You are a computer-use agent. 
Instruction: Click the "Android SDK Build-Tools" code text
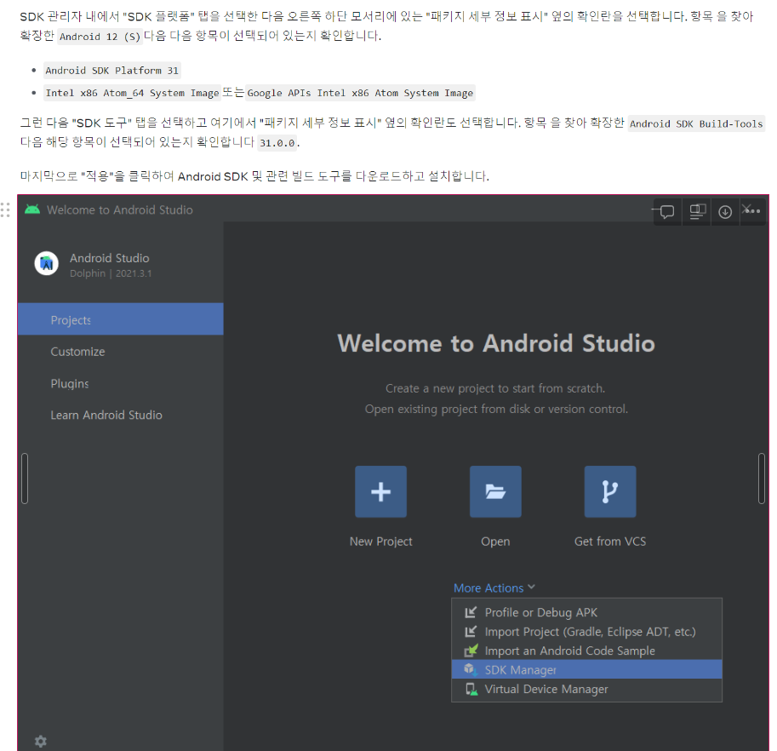coord(696,123)
